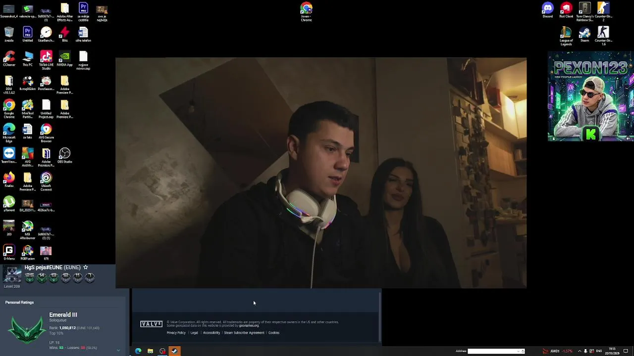The height and width of the screenshot is (356, 634).
Task: Select the Steam desktop shortcut
Action: click(x=584, y=34)
